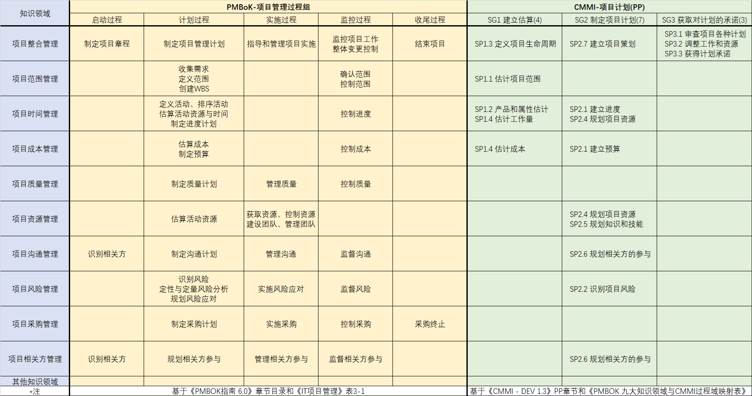Click the 控制进度 cell

click(355, 114)
